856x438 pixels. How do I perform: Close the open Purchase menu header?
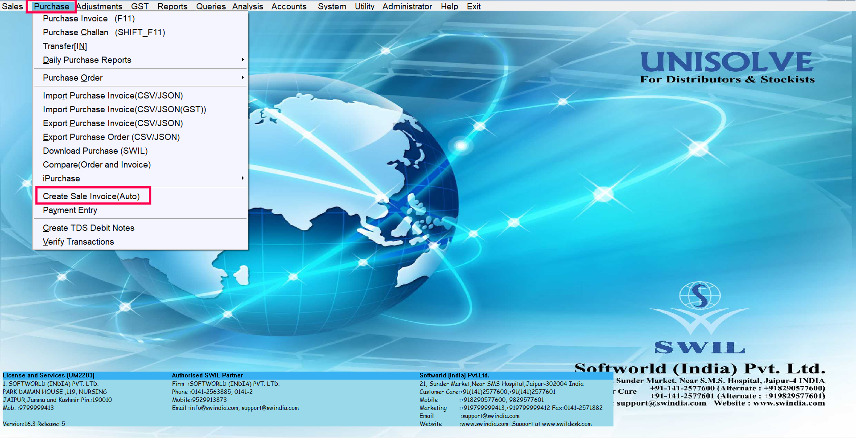(52, 6)
